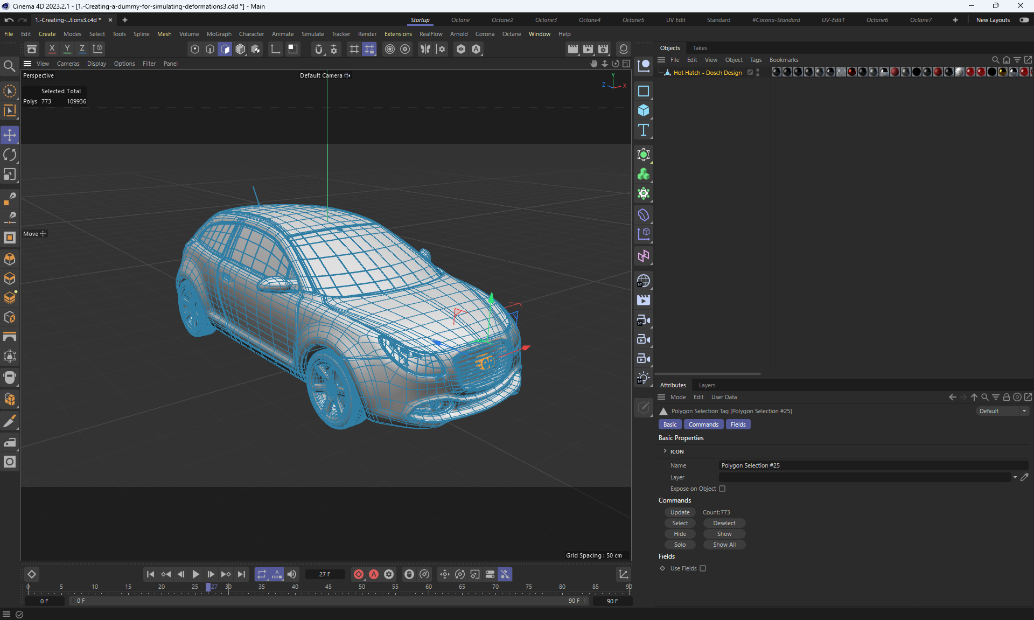Screen dimensions: 1034x620
Task: Click Render to Picture Viewer icon
Action: (588, 49)
